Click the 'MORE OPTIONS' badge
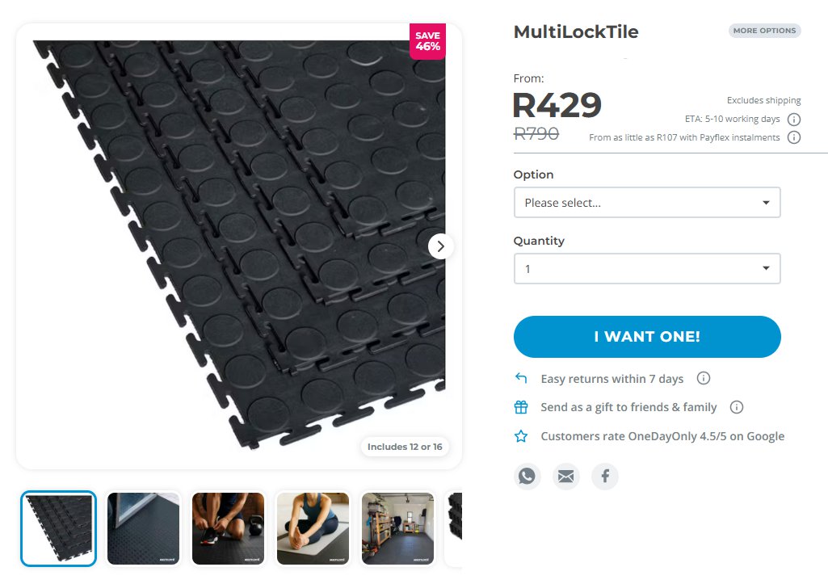This screenshot has height=584, width=828. pyautogui.click(x=764, y=31)
